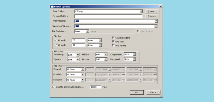The width and height of the screenshot is (214, 102).
Task: Click the At most size value field
Action: [78, 45]
